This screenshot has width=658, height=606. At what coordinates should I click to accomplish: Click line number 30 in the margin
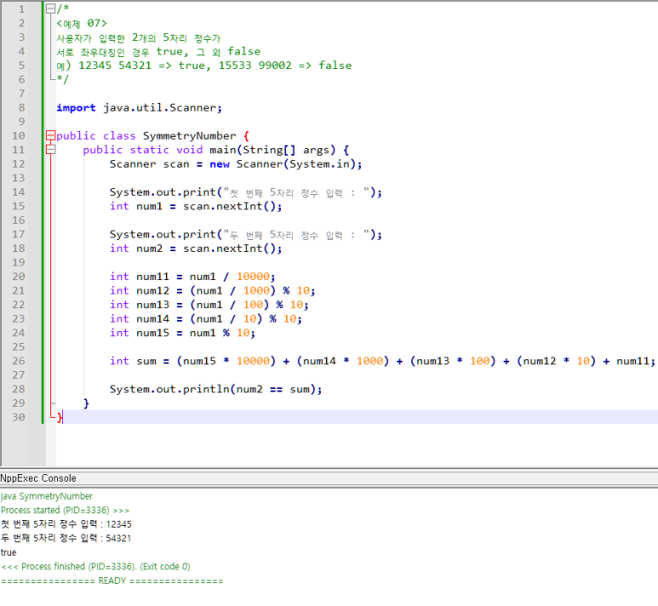tap(19, 417)
